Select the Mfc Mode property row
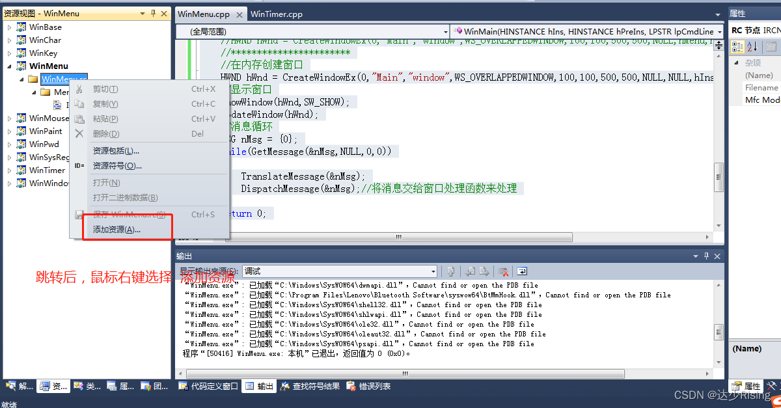Viewport: 781px width, 408px height. (762, 100)
